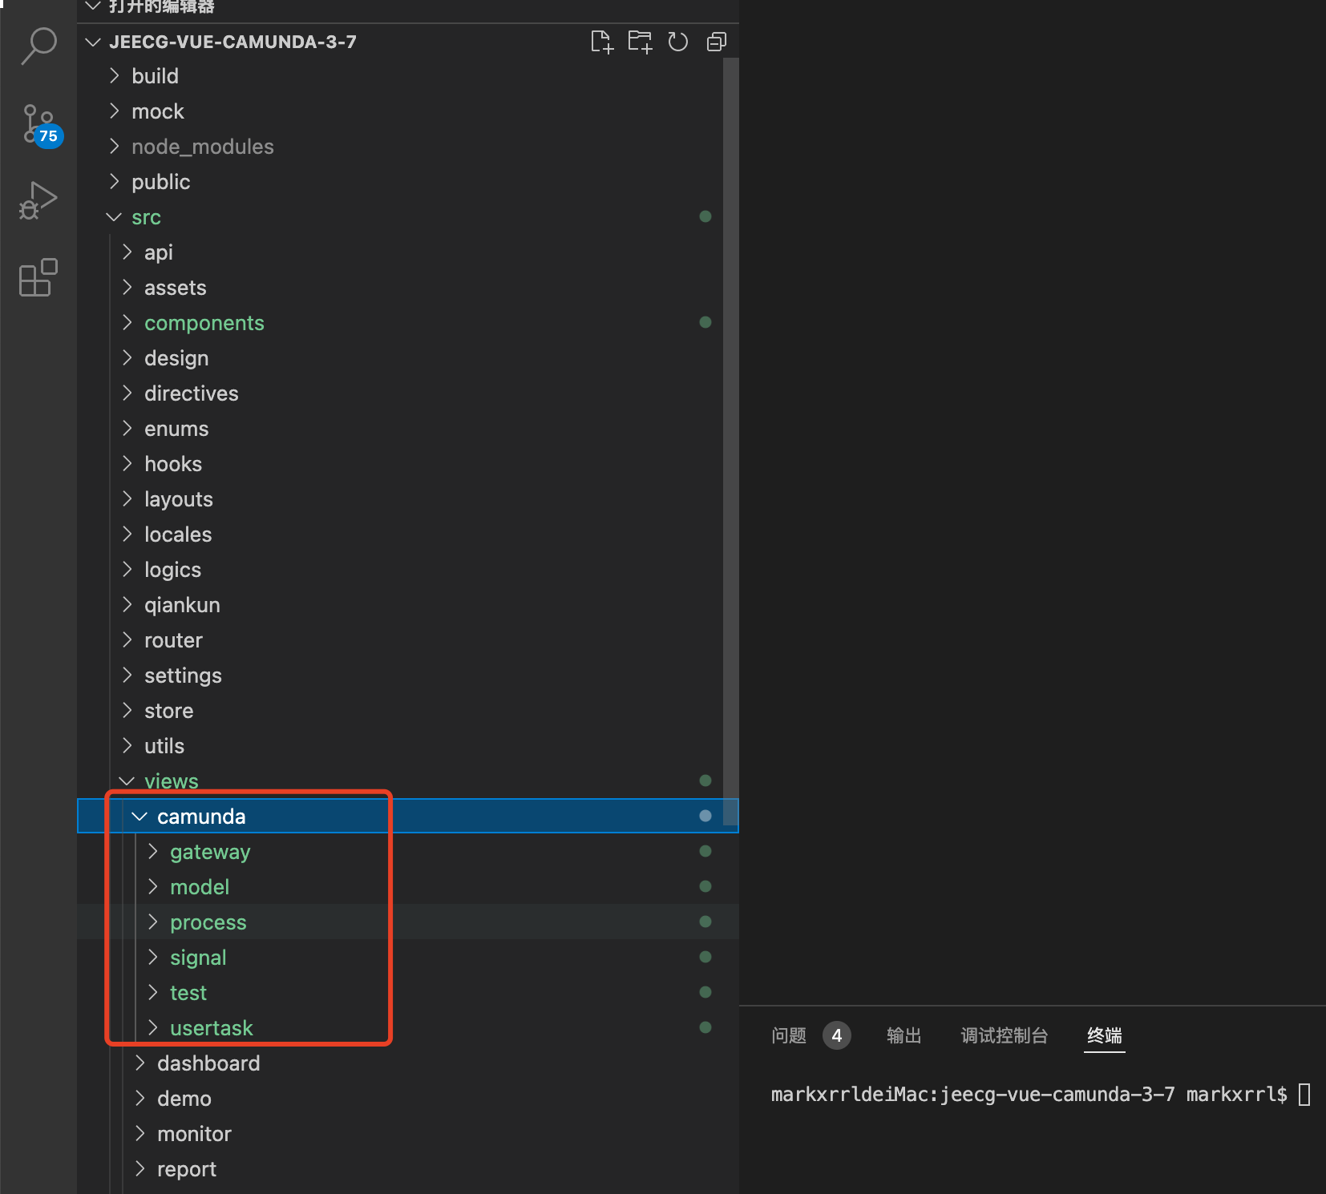
Task: Expand the mock folder chevron
Action: (x=115, y=111)
